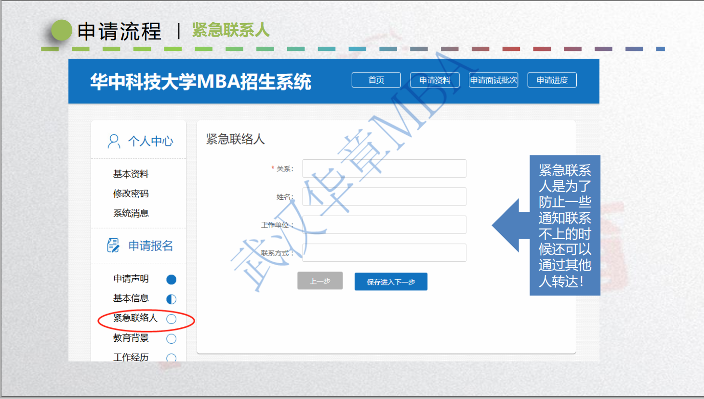This screenshot has width=704, height=399.
Task: Click the half-filled circle beside 基本信息
Action: (171, 299)
